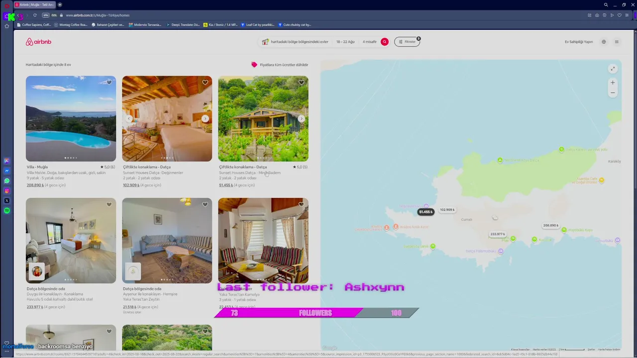The image size is (637, 358).
Task: Click the Duygu host avatar on listing
Action: (37, 271)
